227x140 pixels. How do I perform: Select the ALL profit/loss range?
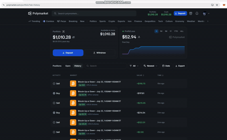(x=182, y=31)
